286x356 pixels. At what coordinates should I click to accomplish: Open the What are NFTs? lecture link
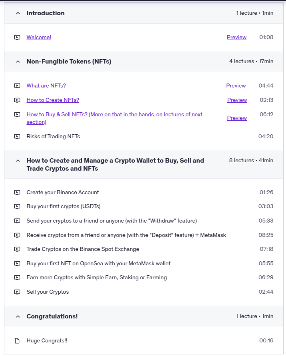click(46, 86)
